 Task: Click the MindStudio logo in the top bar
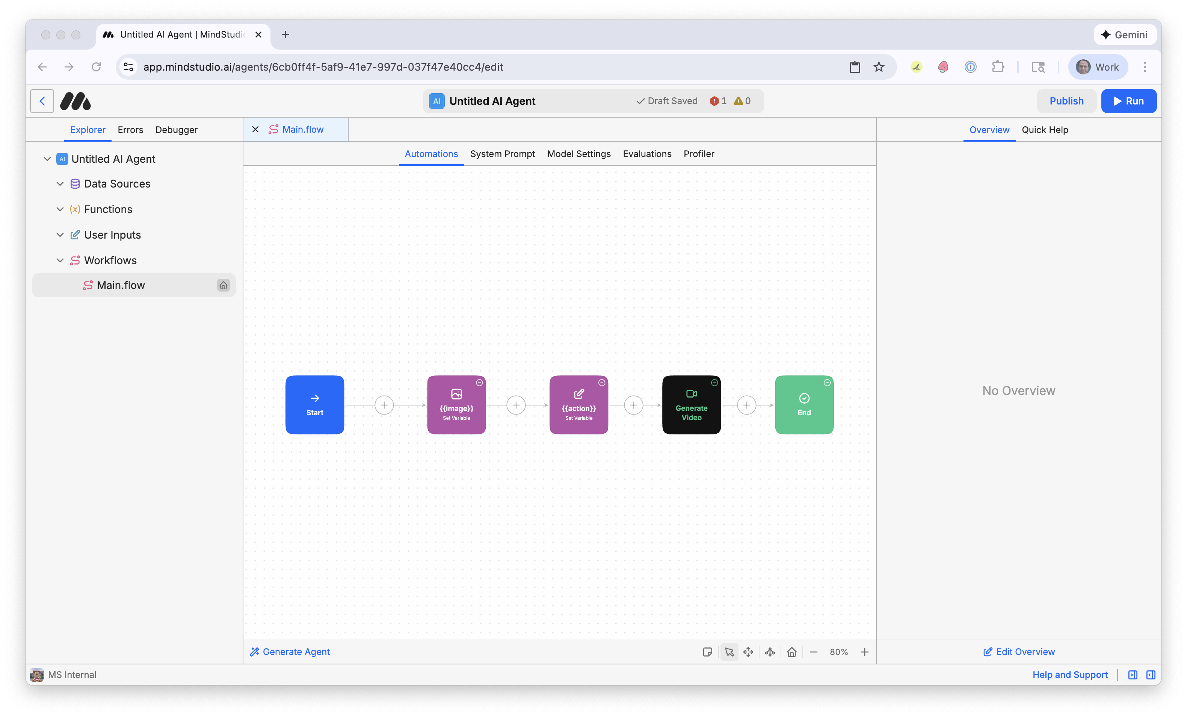pos(75,101)
